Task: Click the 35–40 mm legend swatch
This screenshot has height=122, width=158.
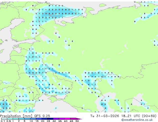Action: click(x=62, y=119)
